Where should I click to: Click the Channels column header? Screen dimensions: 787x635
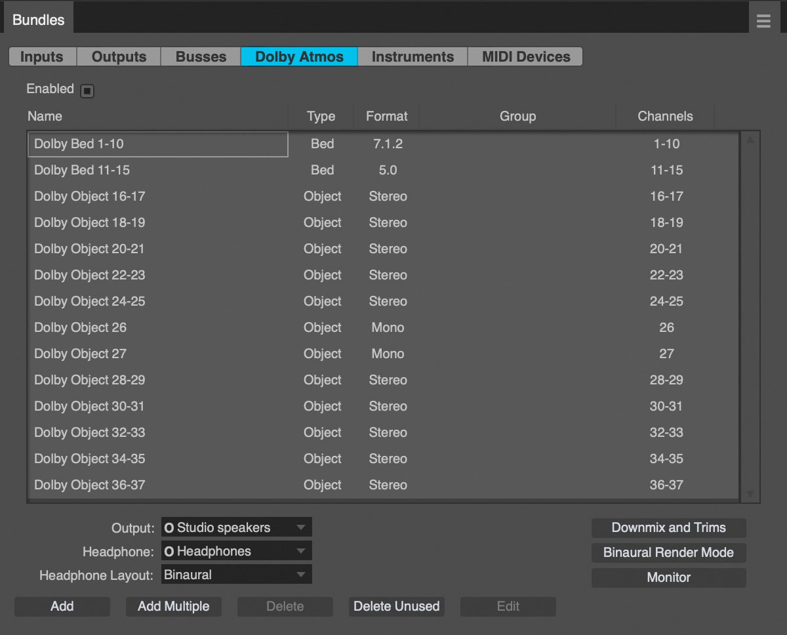pyautogui.click(x=665, y=116)
